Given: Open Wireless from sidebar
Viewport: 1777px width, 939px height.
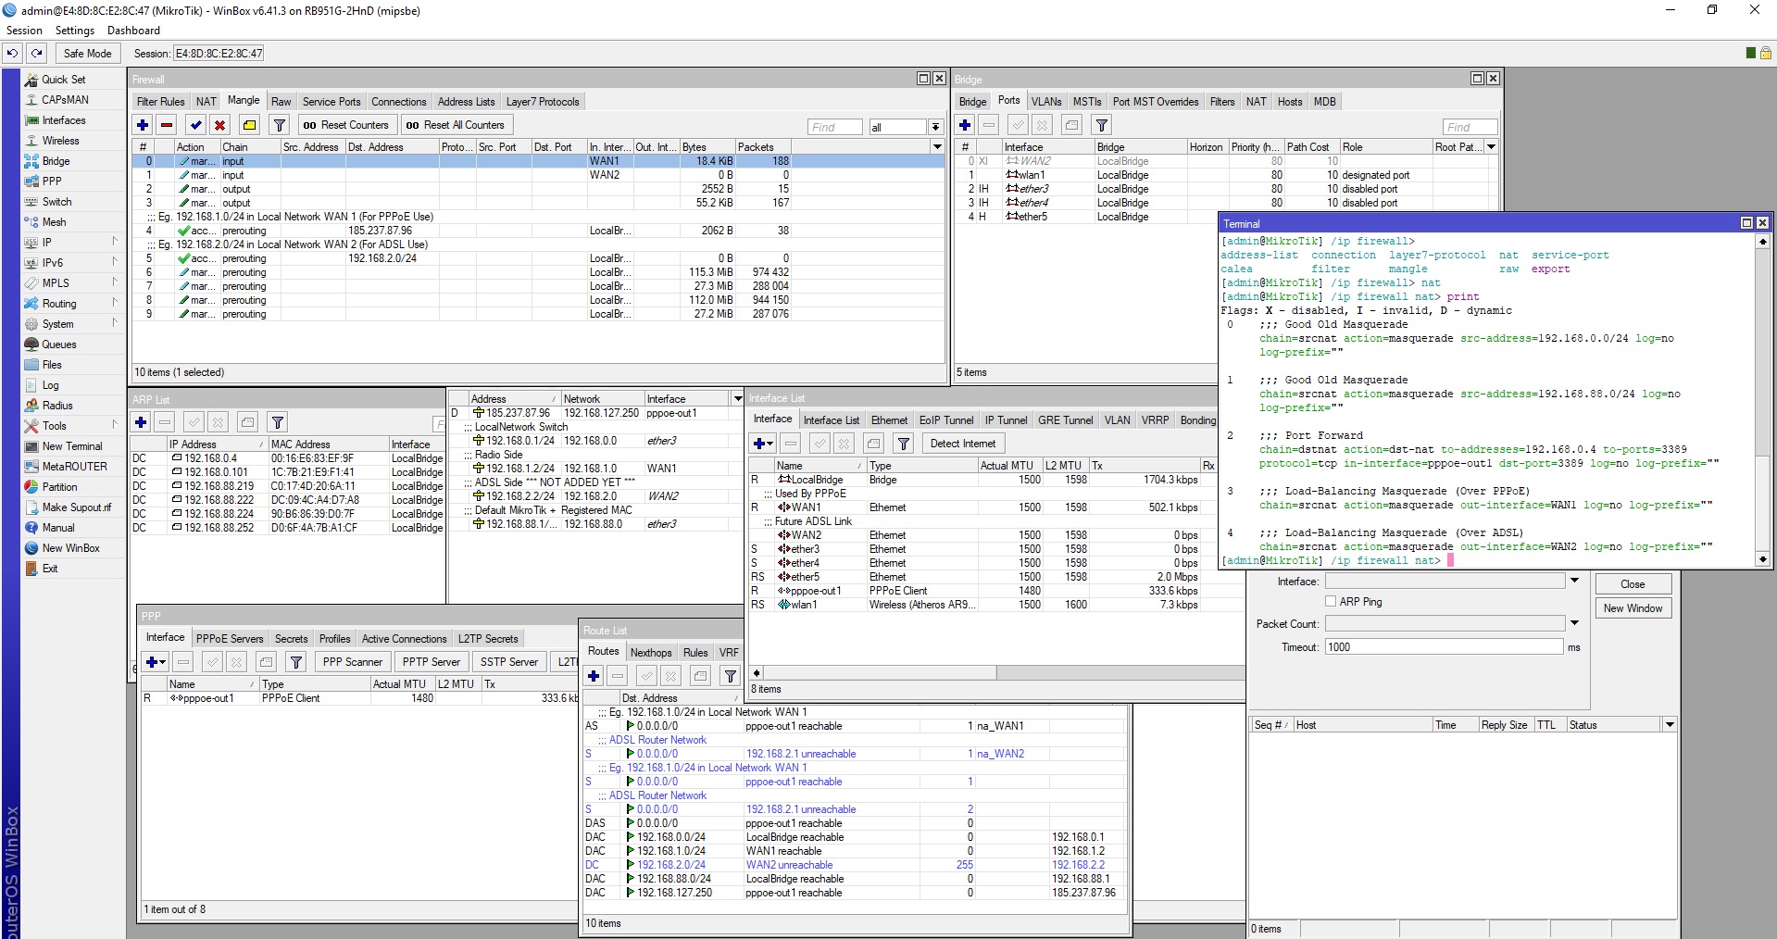Looking at the screenshot, I should [60, 141].
